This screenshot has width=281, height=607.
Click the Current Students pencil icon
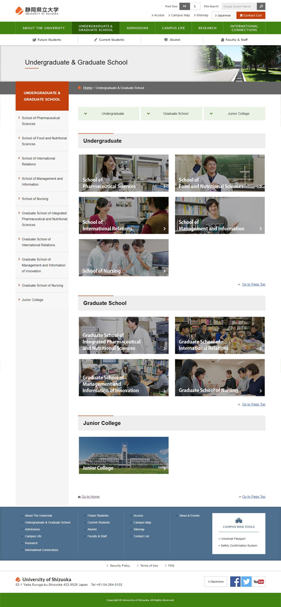point(96,40)
